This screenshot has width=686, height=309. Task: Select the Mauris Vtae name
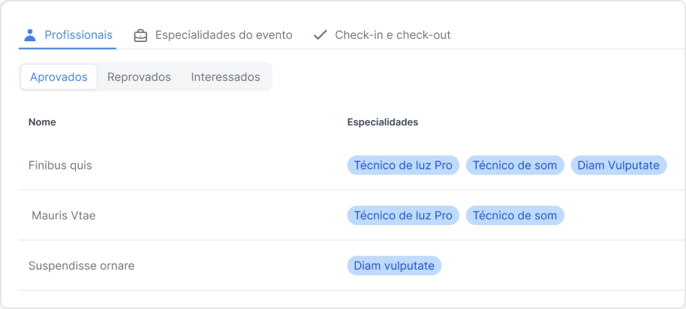64,215
